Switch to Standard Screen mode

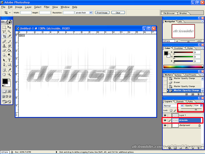click(x=3, y=96)
